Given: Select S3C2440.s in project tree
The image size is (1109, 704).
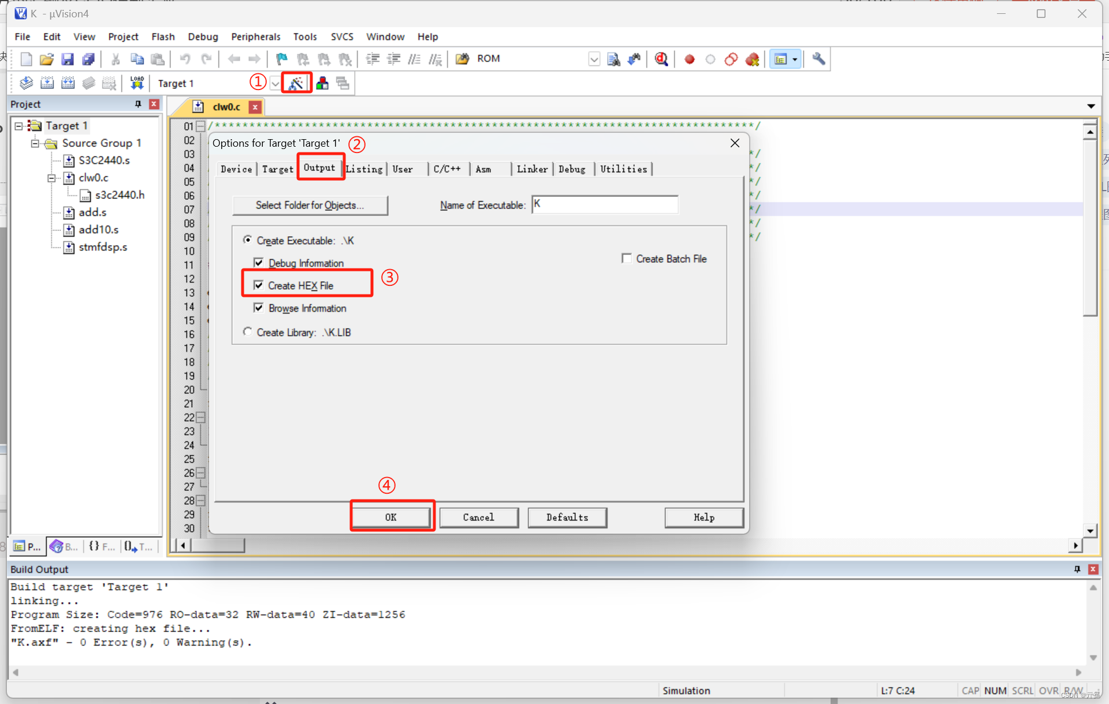Looking at the screenshot, I should point(104,160).
